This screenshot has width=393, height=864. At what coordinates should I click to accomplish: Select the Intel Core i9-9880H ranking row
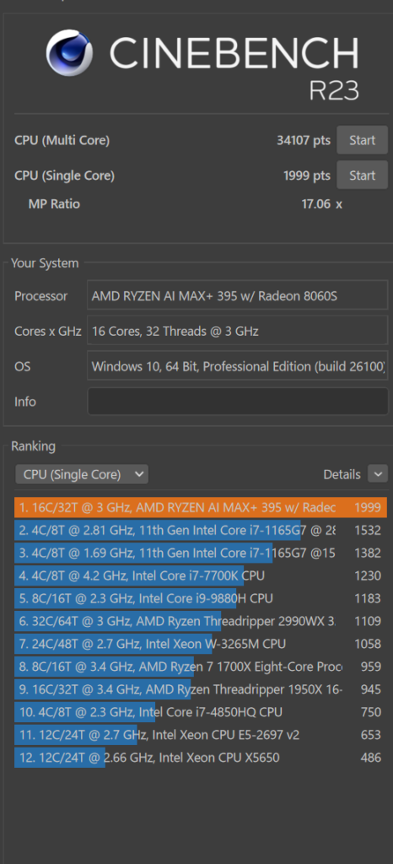point(201,598)
